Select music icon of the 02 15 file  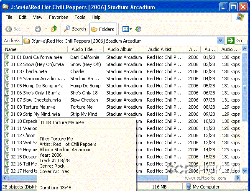point(7,157)
